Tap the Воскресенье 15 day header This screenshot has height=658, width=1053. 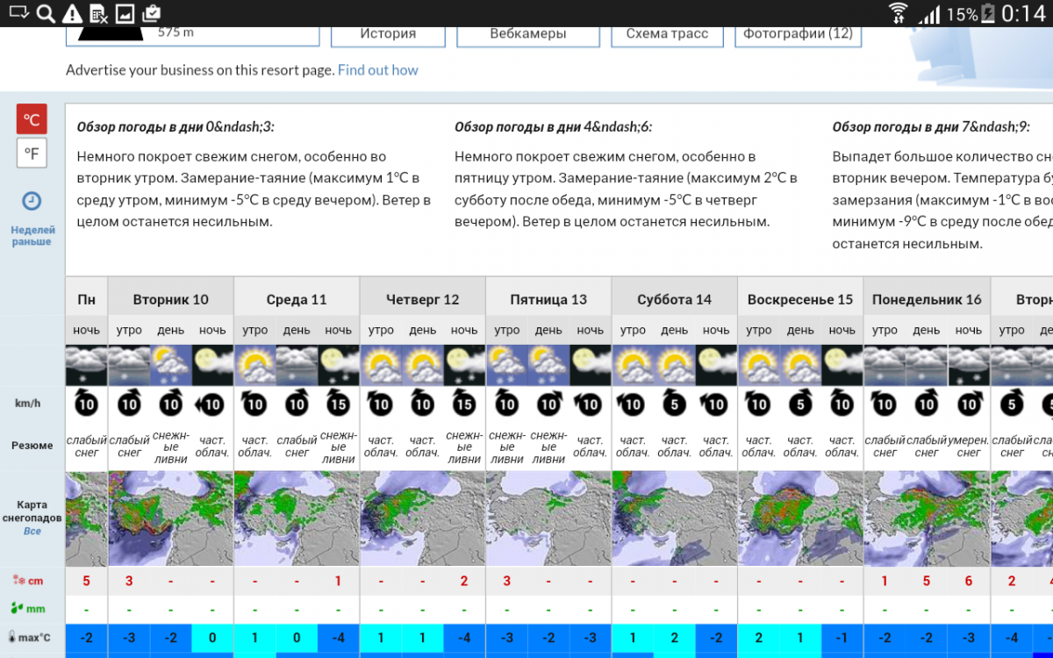click(800, 299)
